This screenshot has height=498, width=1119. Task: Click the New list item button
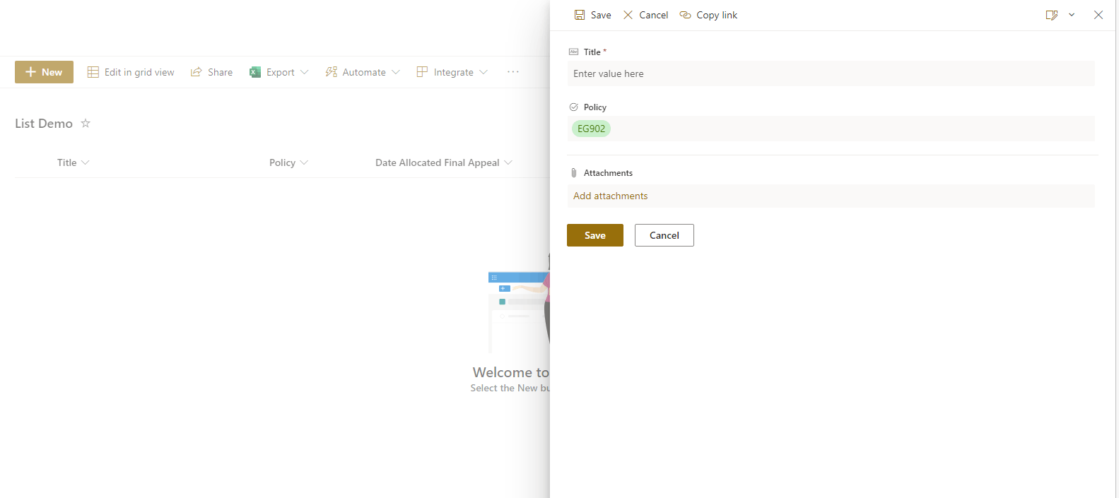coord(44,72)
